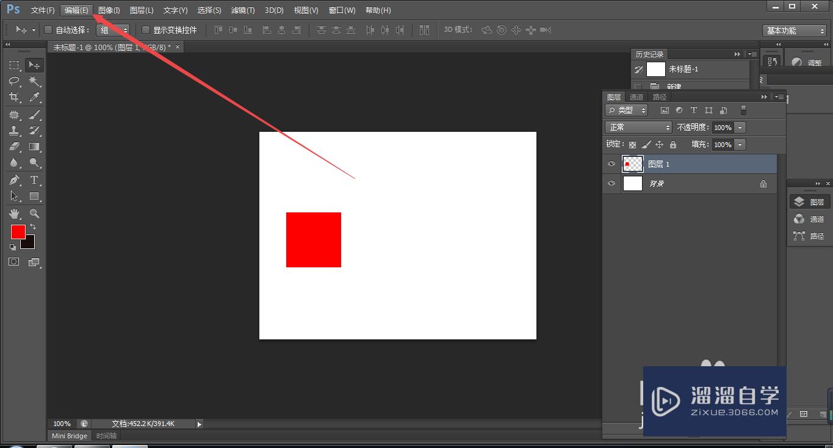Click the dark background color swatch

pos(30,244)
